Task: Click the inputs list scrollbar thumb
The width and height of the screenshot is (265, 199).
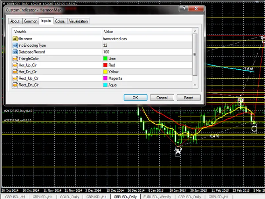Action: [x=195, y=54]
